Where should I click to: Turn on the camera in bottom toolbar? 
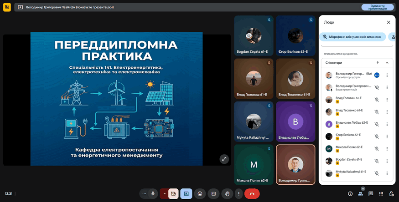click(173, 193)
